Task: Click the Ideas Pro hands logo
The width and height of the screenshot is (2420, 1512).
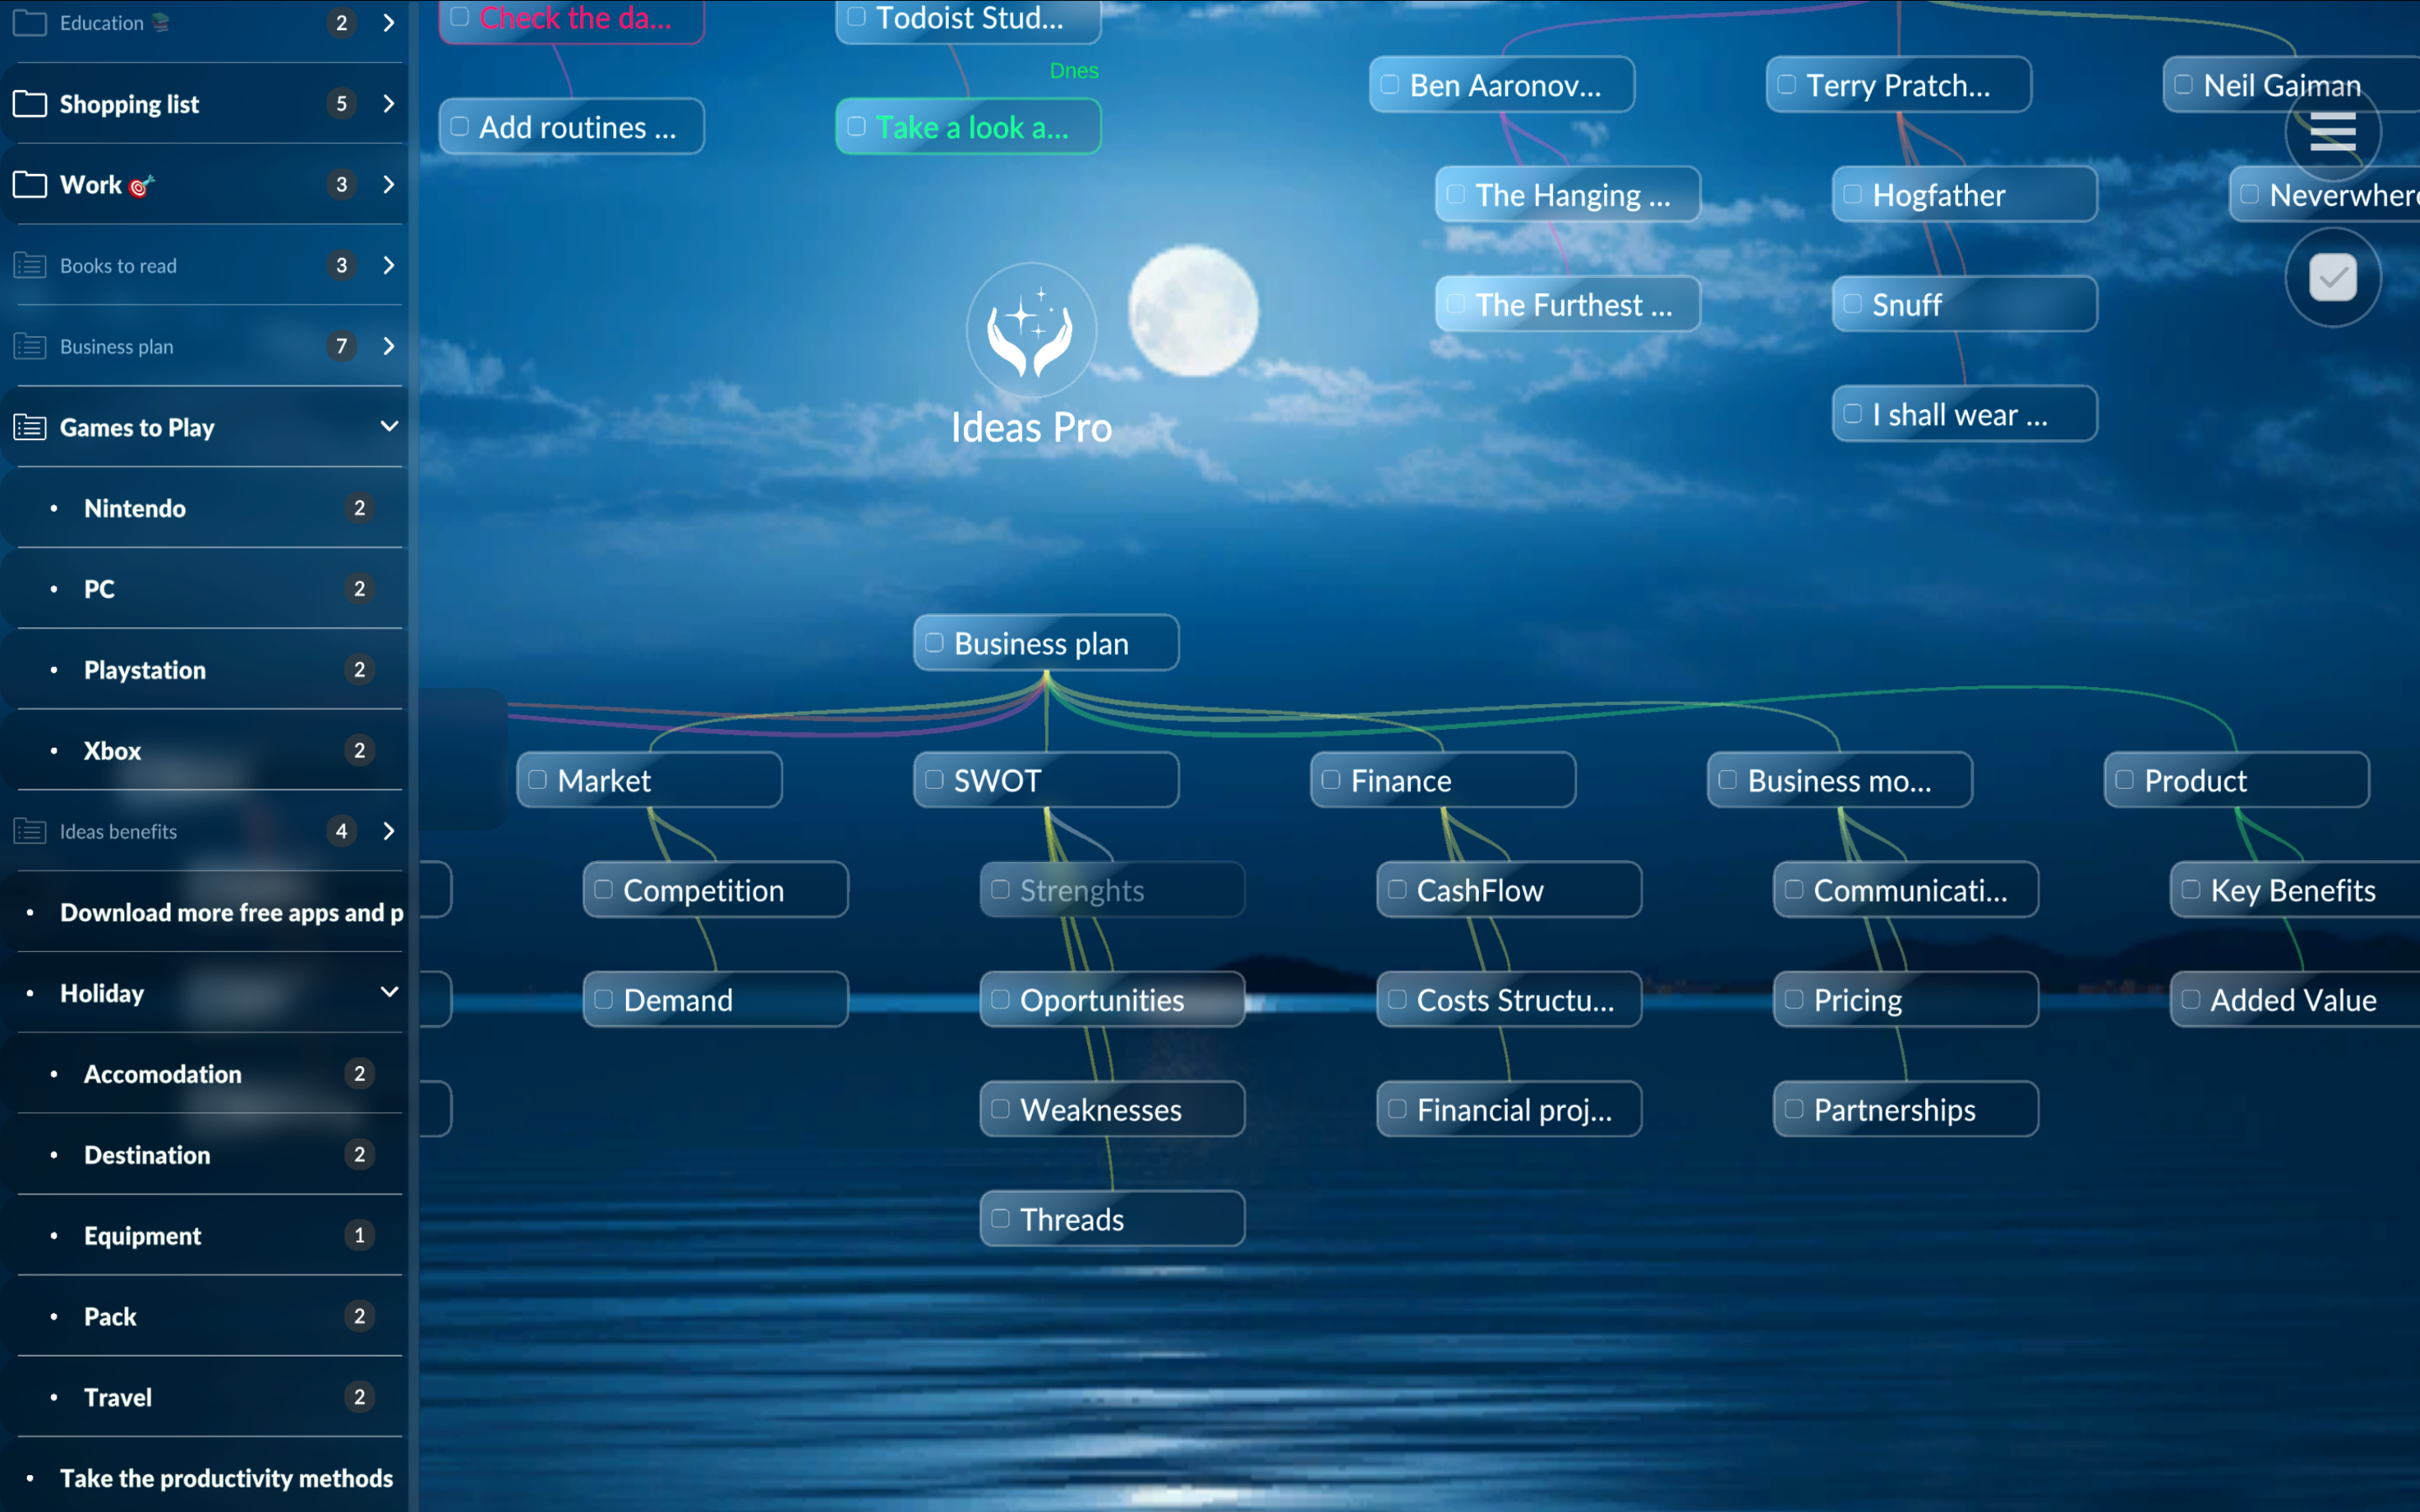Action: click(1031, 330)
